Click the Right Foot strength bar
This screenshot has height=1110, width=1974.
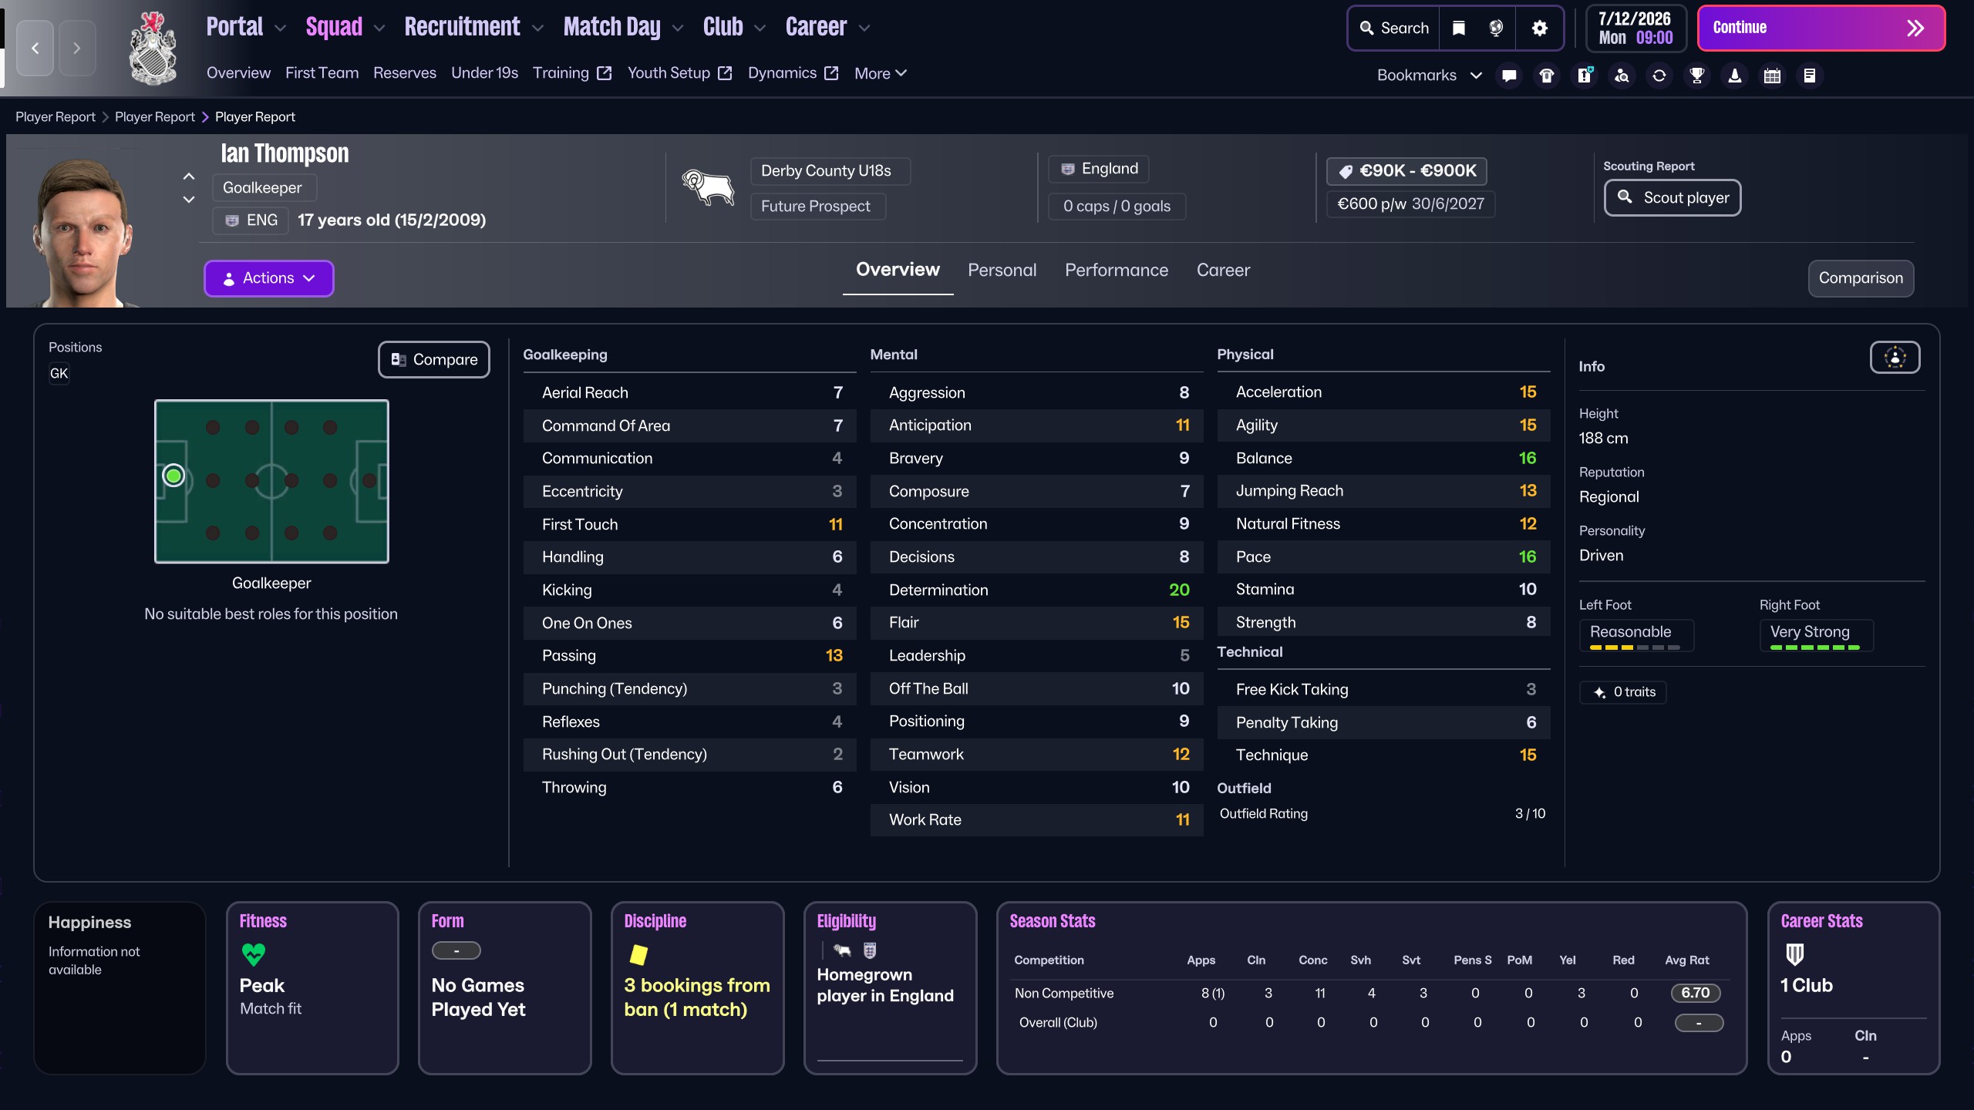coord(1814,647)
